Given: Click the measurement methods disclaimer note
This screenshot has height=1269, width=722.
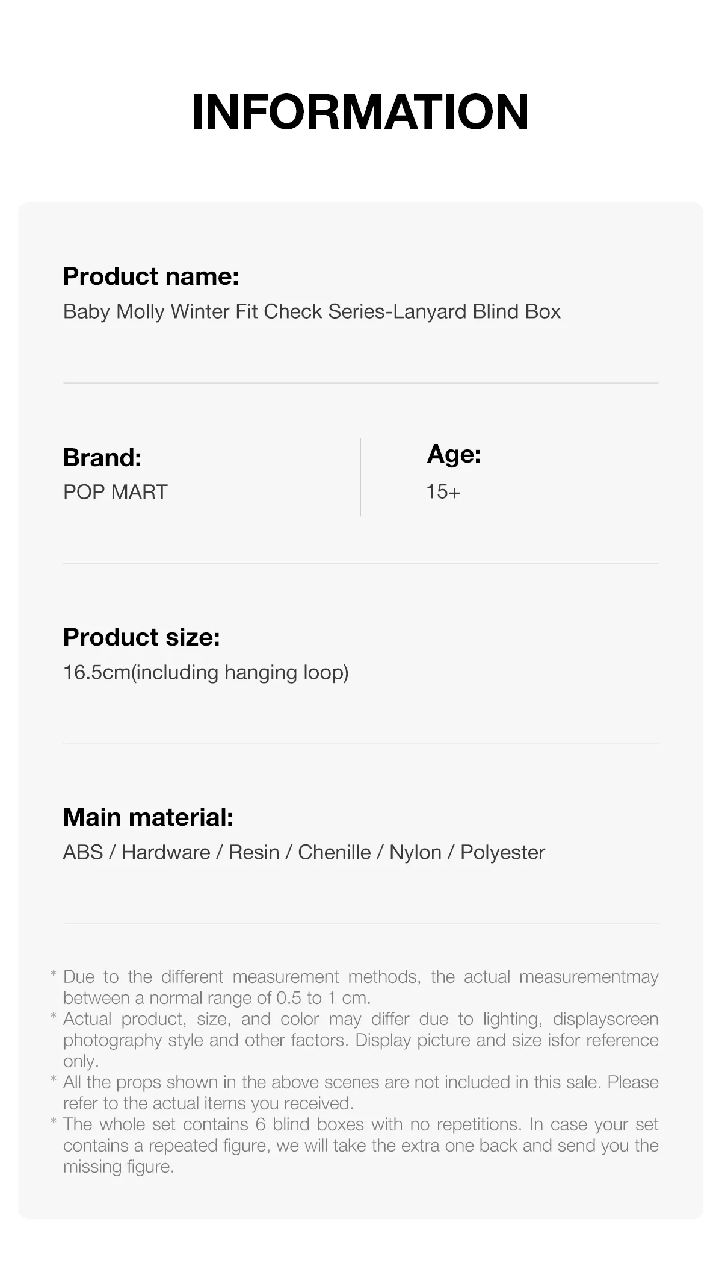Looking at the screenshot, I should [360, 987].
